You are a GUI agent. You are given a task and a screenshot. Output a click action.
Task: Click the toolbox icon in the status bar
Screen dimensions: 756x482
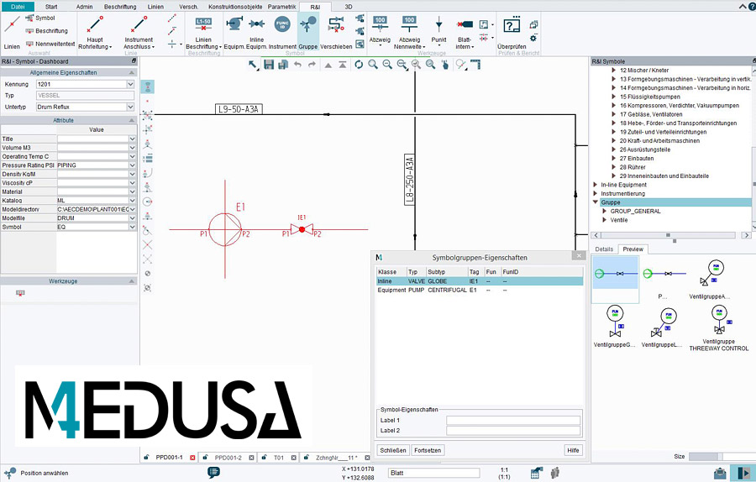tap(720, 473)
